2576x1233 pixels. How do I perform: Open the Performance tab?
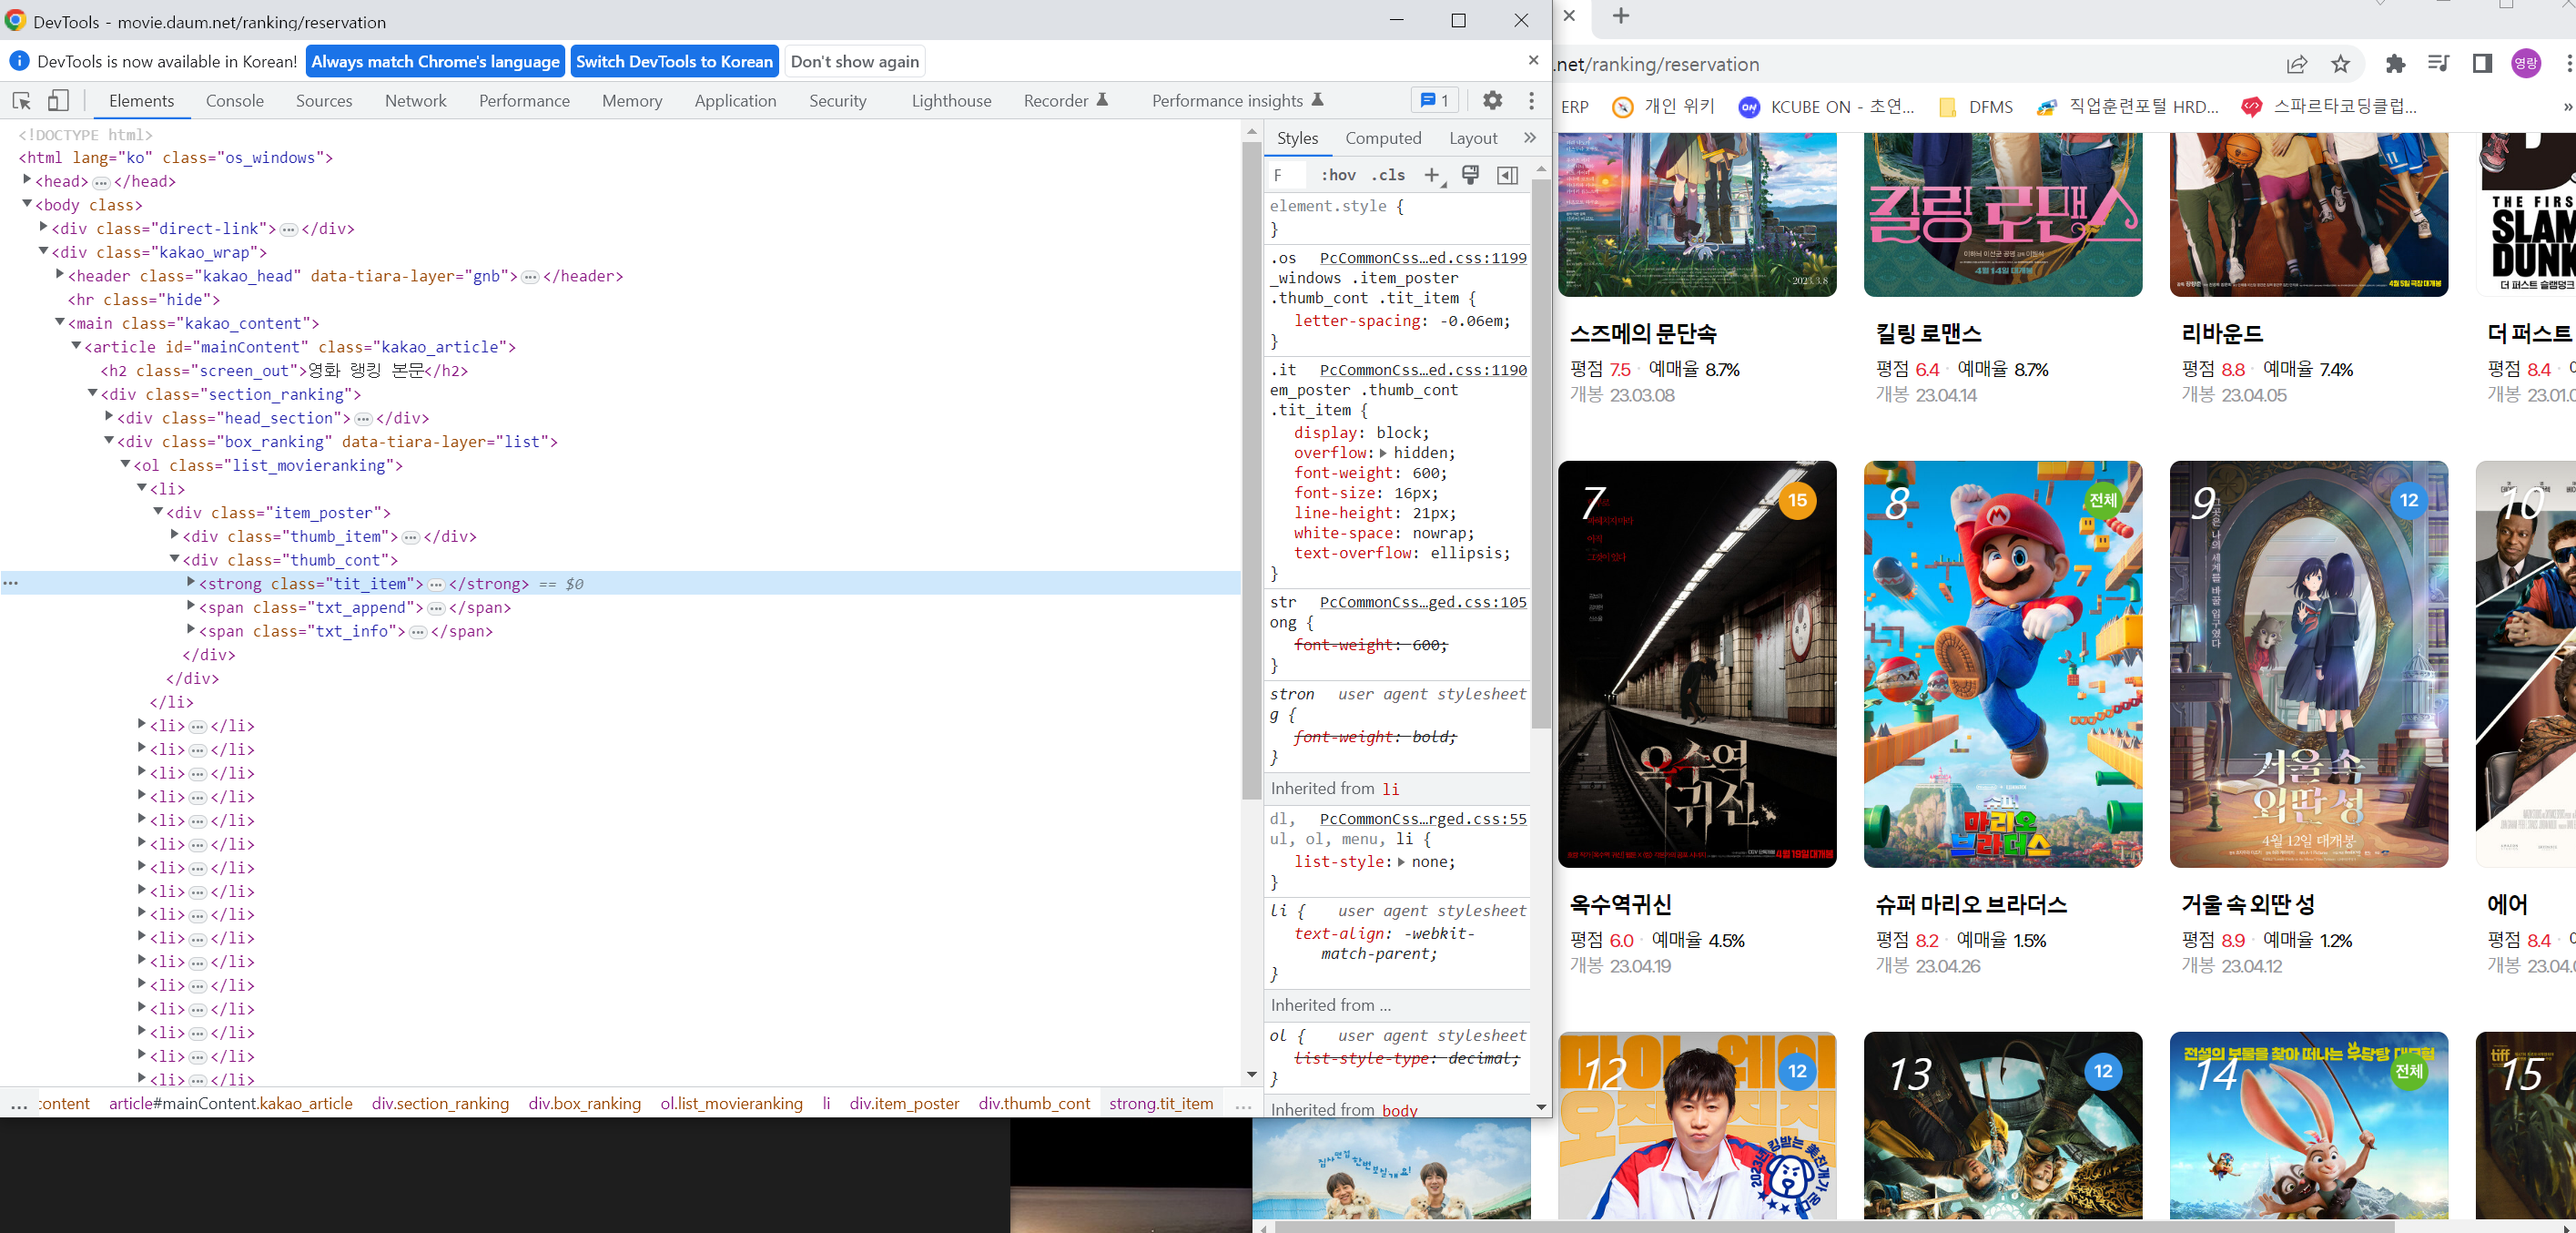coord(524,100)
